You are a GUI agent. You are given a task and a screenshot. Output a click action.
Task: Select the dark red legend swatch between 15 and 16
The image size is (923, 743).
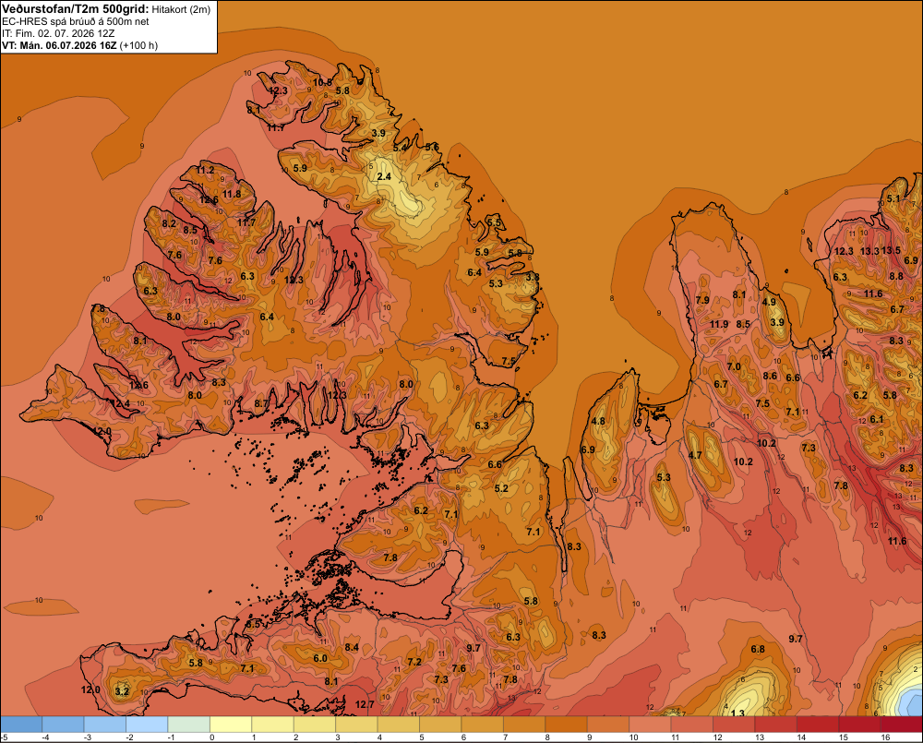[859, 725]
